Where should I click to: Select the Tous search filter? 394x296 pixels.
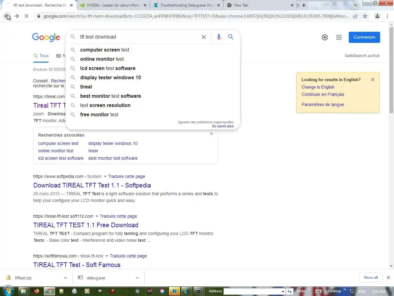(x=41, y=55)
